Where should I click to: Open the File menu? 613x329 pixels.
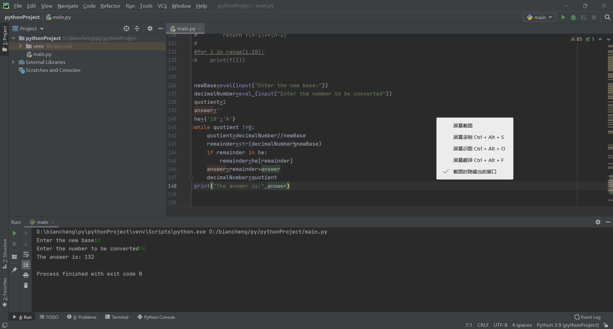[x=18, y=6]
